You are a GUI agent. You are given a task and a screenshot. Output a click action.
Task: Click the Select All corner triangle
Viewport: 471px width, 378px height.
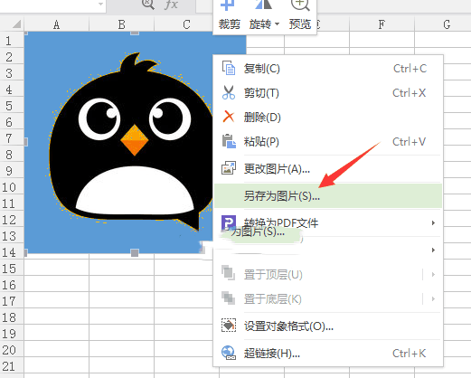(x=16, y=24)
